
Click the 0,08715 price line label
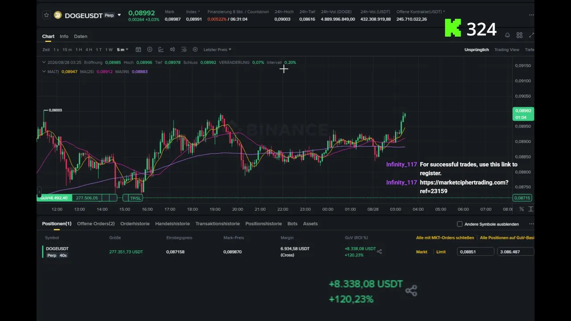(x=522, y=198)
